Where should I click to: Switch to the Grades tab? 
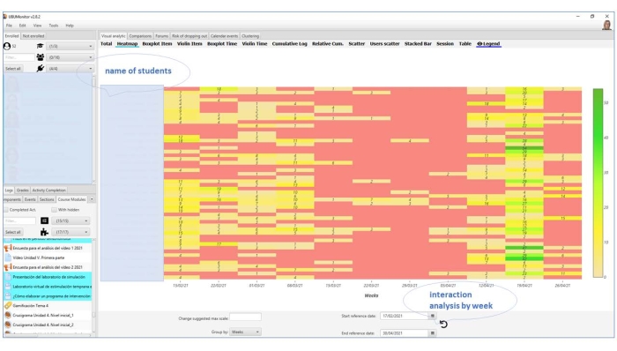[22, 190]
